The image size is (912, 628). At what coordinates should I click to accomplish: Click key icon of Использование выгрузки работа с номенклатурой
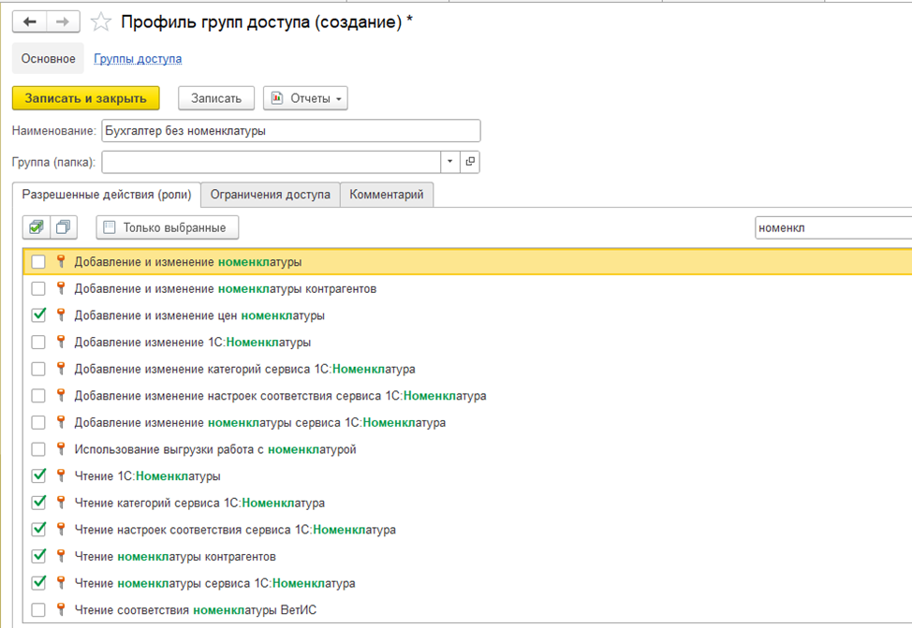pos(61,449)
